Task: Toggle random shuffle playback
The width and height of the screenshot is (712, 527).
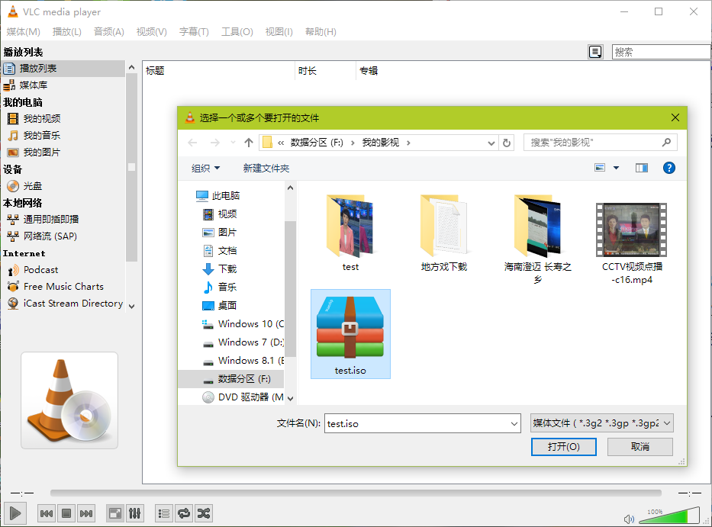Action: (x=204, y=513)
